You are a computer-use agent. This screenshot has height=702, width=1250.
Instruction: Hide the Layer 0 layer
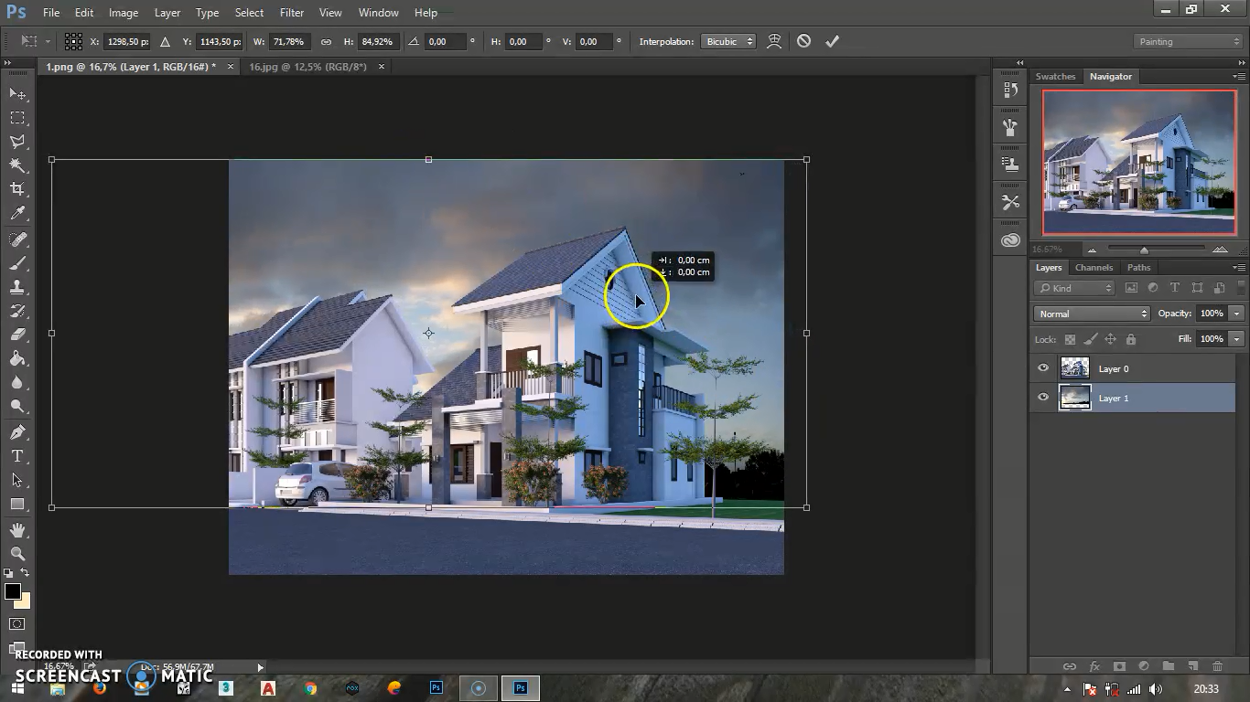[1042, 367]
